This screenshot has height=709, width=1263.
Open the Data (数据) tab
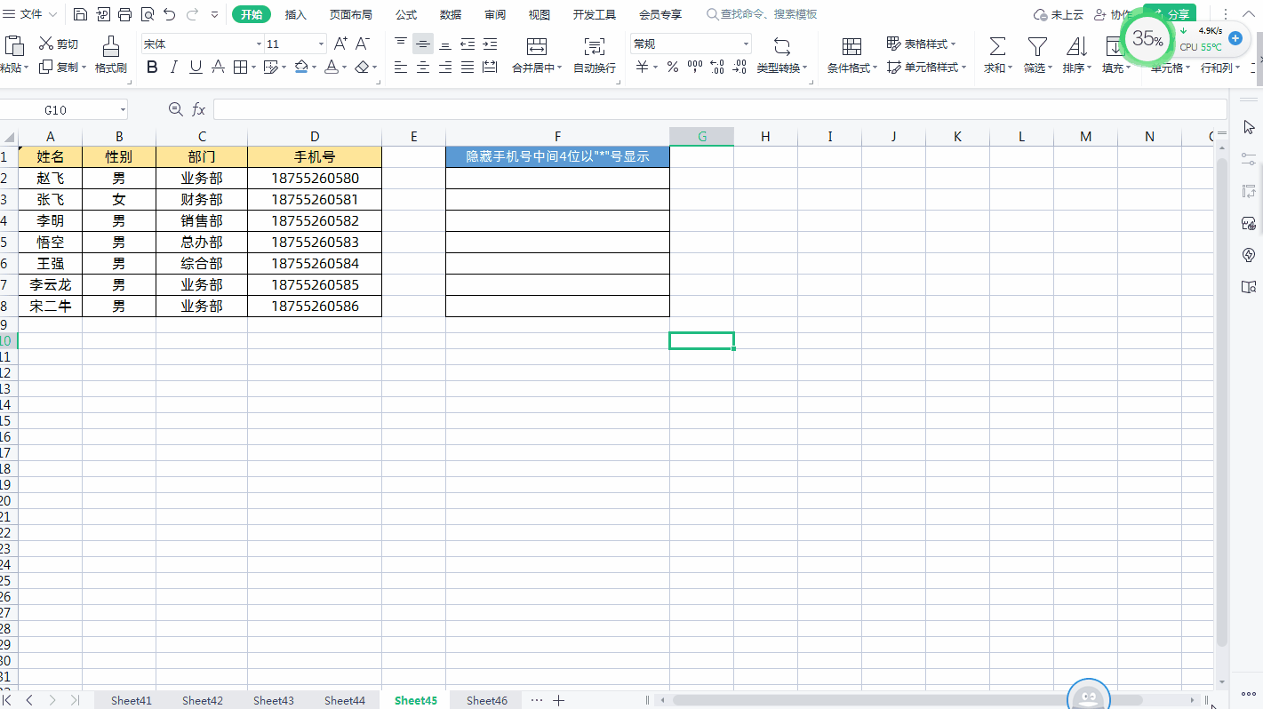(x=451, y=14)
